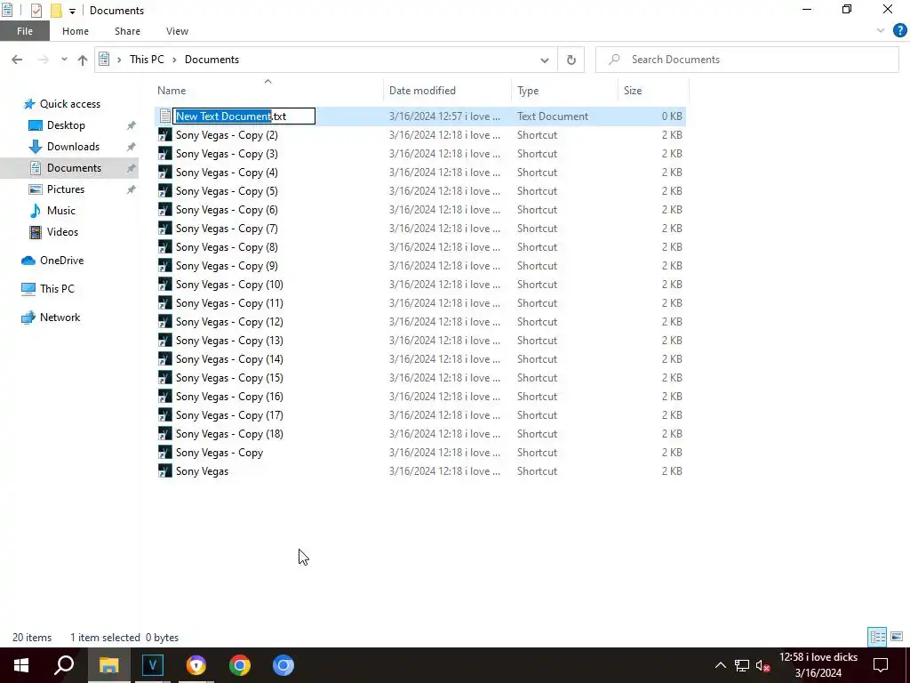Open Google Chrome from the taskbar

click(240, 665)
